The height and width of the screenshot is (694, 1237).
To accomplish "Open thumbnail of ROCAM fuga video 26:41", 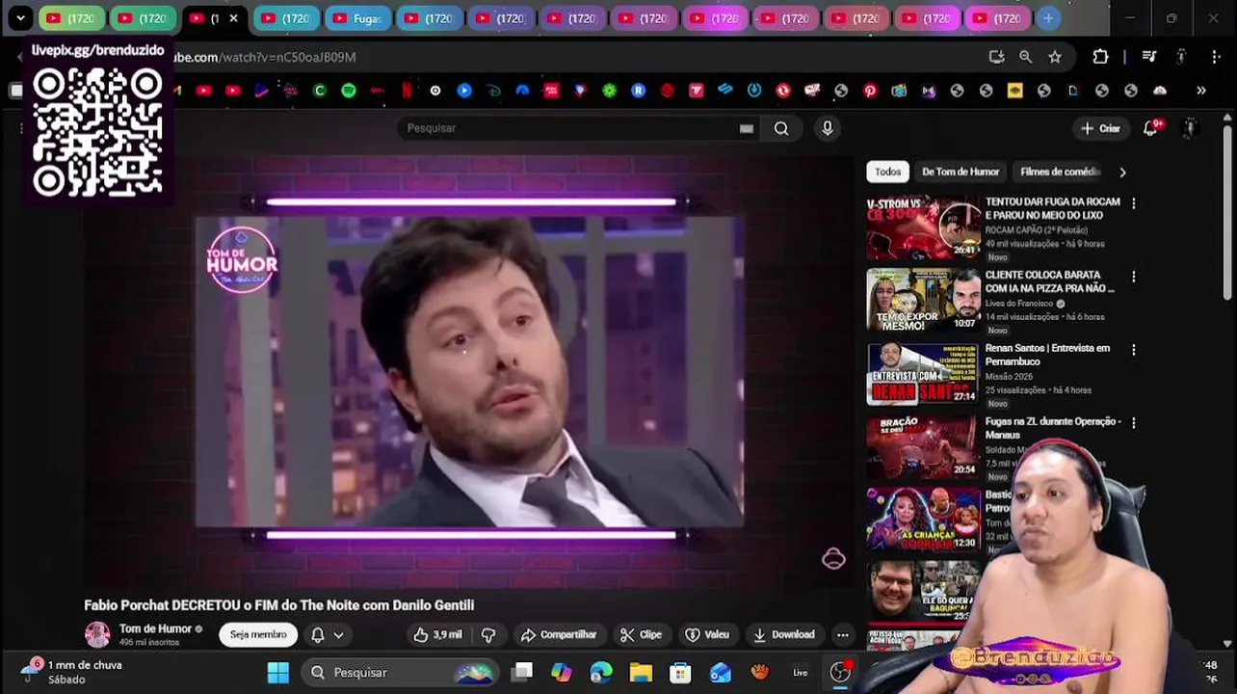I will click(923, 228).
